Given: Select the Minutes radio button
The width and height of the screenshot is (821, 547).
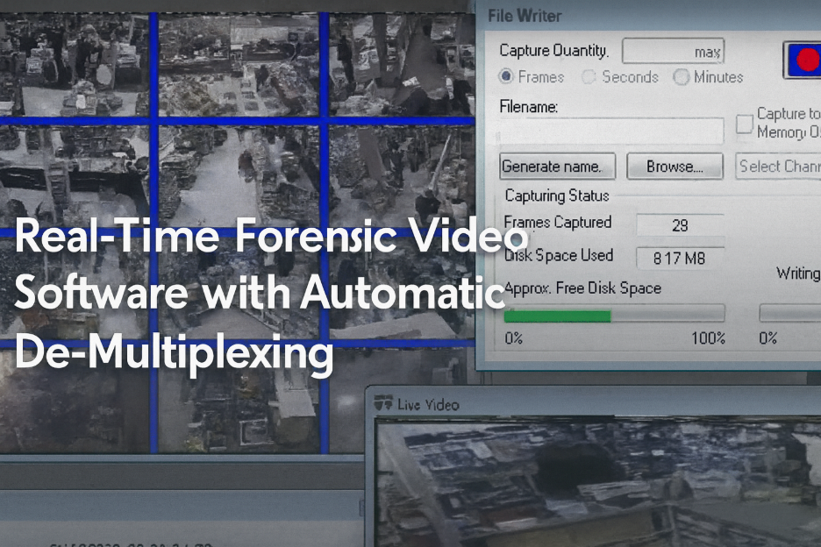Looking at the screenshot, I should pos(682,77).
